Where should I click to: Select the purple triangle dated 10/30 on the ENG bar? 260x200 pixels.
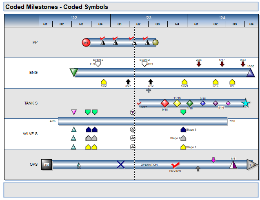point(251,73)
